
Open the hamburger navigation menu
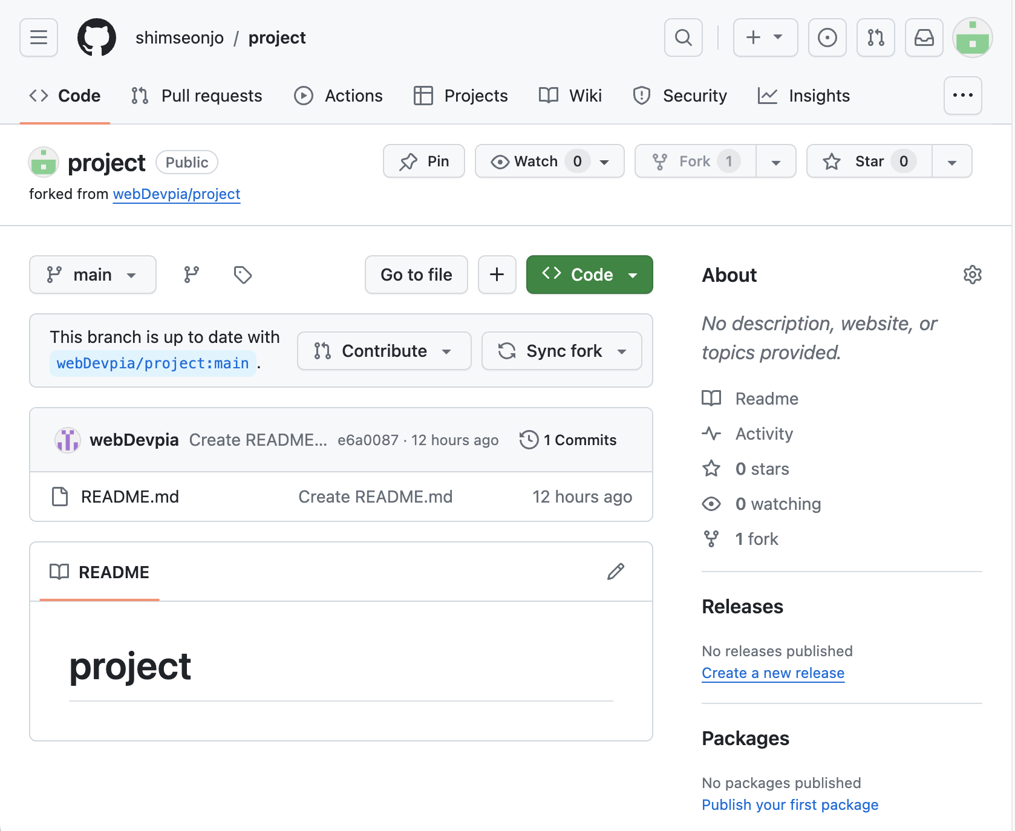39,37
